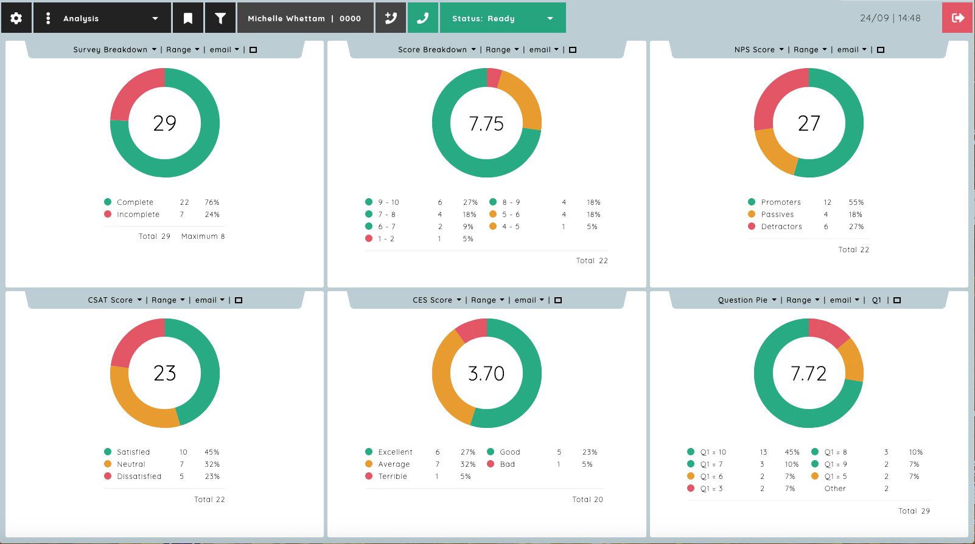Screen dimensions: 975x544
Task: Open the filter funnel icon
Action: [220, 18]
